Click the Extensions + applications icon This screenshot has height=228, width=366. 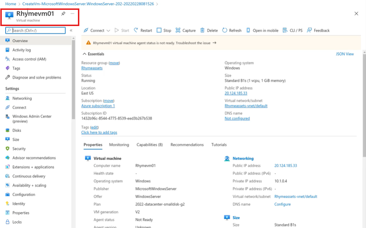coord(7,167)
